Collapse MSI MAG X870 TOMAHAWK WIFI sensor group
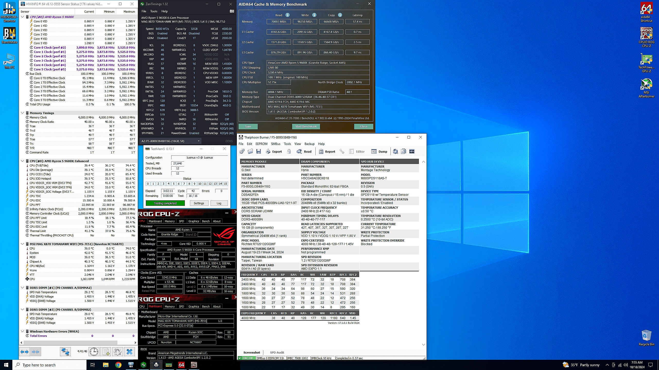659x370 pixels. pyautogui.click(x=22, y=244)
